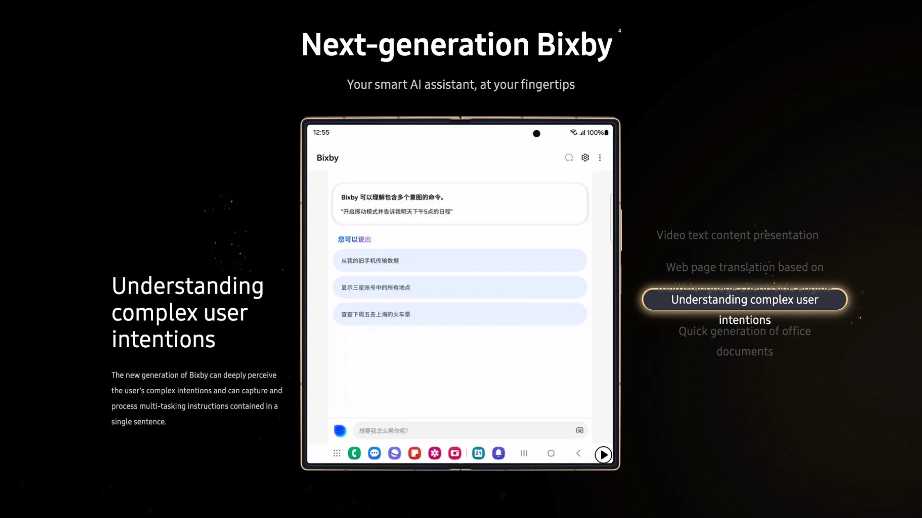Open Bixby settings gear
This screenshot has height=518, width=922.
click(585, 157)
